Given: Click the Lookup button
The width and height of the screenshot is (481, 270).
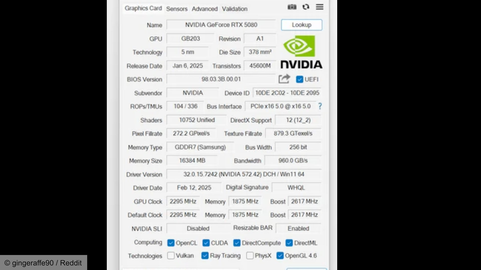Looking at the screenshot, I should click(x=301, y=25).
